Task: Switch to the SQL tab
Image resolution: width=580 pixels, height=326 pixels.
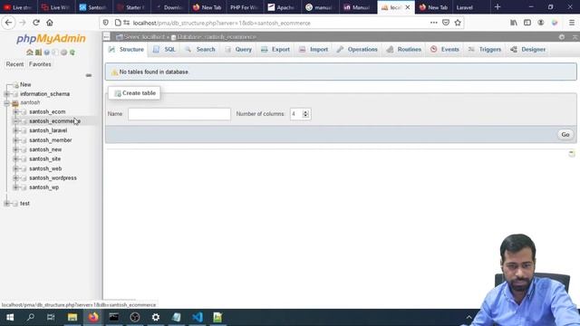Action: click(164, 50)
